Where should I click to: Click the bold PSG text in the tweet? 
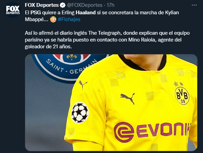tap(35, 13)
